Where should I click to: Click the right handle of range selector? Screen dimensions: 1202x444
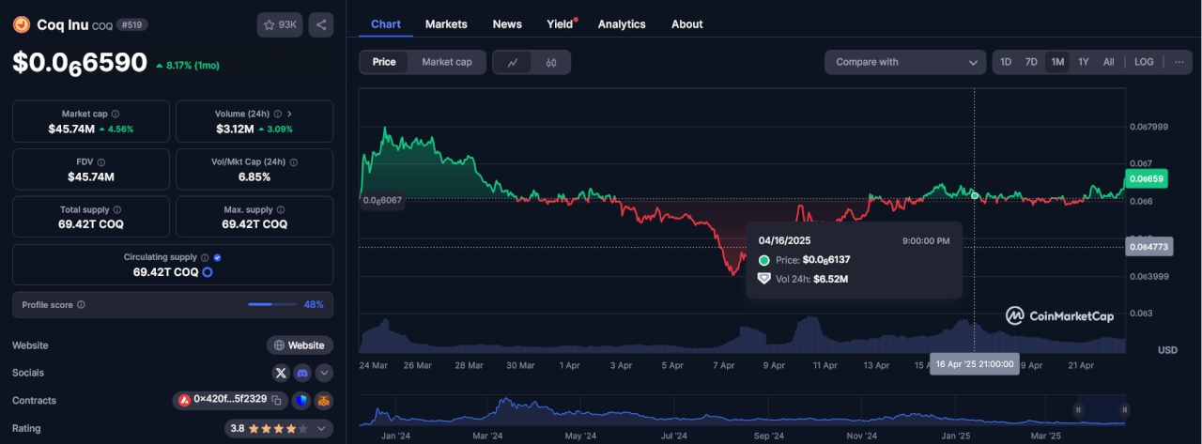pos(1124,410)
